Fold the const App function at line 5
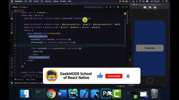Image resolution: width=179 pixels, height=100 pixels. 21,16
